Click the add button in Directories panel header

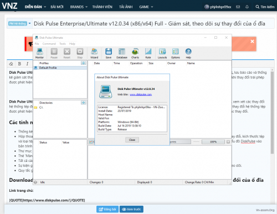coord(83,103)
